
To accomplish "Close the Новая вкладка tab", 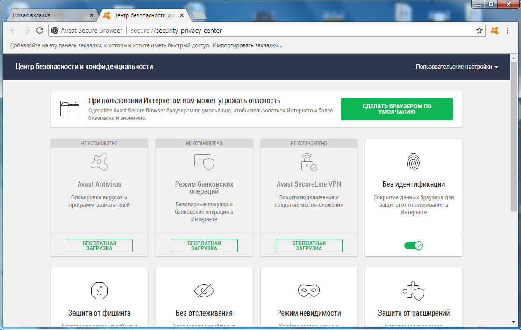I will (x=92, y=15).
